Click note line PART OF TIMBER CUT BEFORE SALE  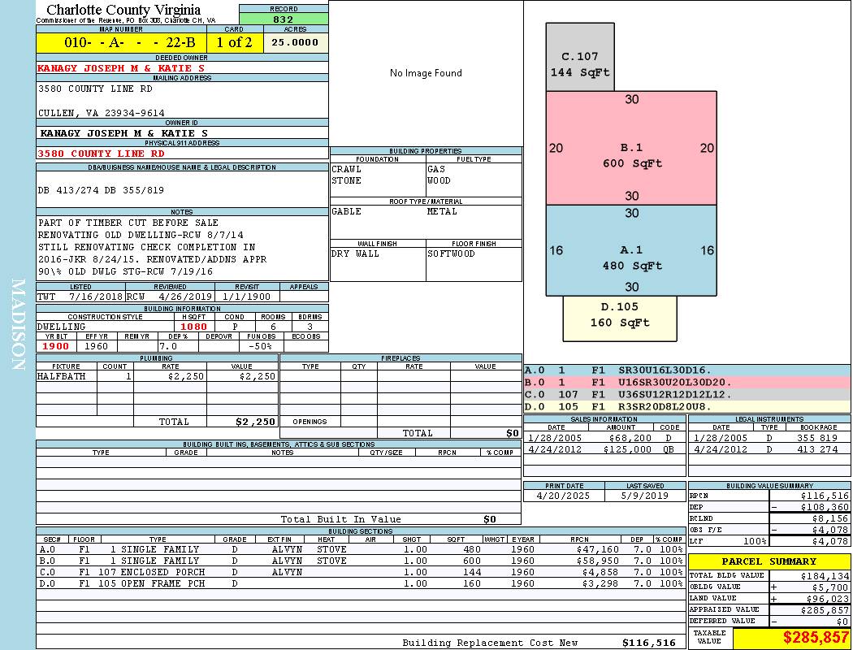click(128, 223)
